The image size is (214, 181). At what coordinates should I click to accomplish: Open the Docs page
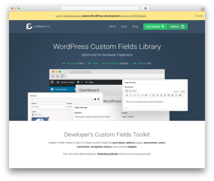[x=124, y=27]
